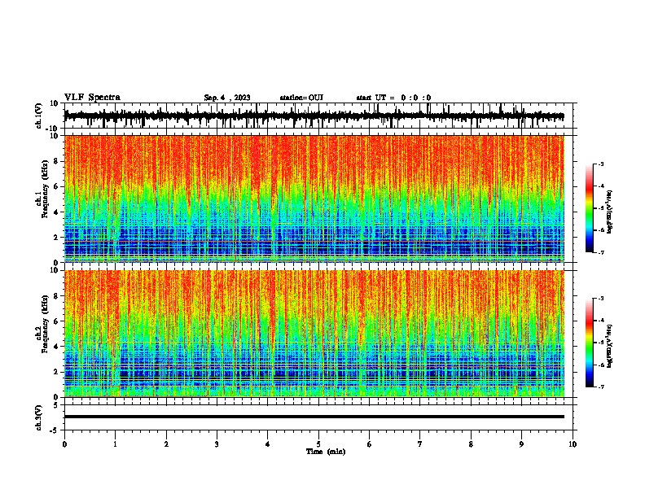Click inside the ch.2 spectrogram panel
The image size is (645, 498).
(314, 334)
